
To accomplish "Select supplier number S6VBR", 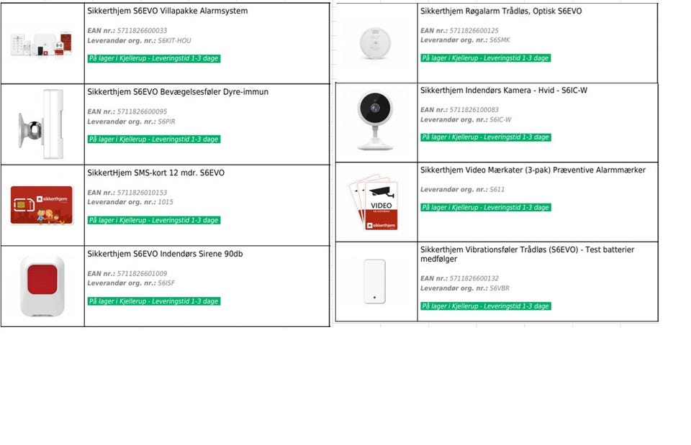I will click(x=500, y=288).
